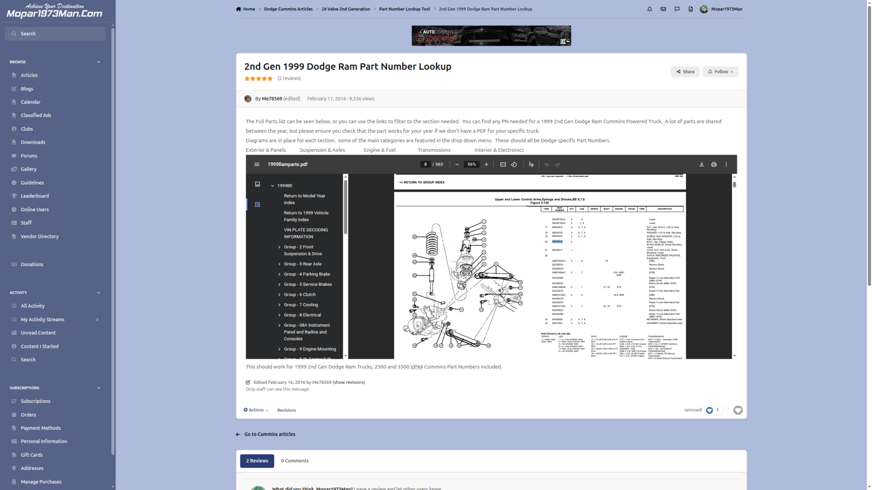Like the article with heart button
872x490 pixels.
(x=738, y=411)
